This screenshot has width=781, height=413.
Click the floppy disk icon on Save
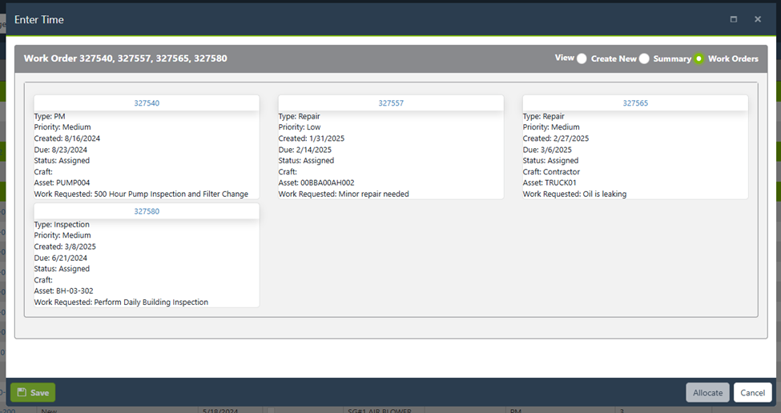pos(22,393)
